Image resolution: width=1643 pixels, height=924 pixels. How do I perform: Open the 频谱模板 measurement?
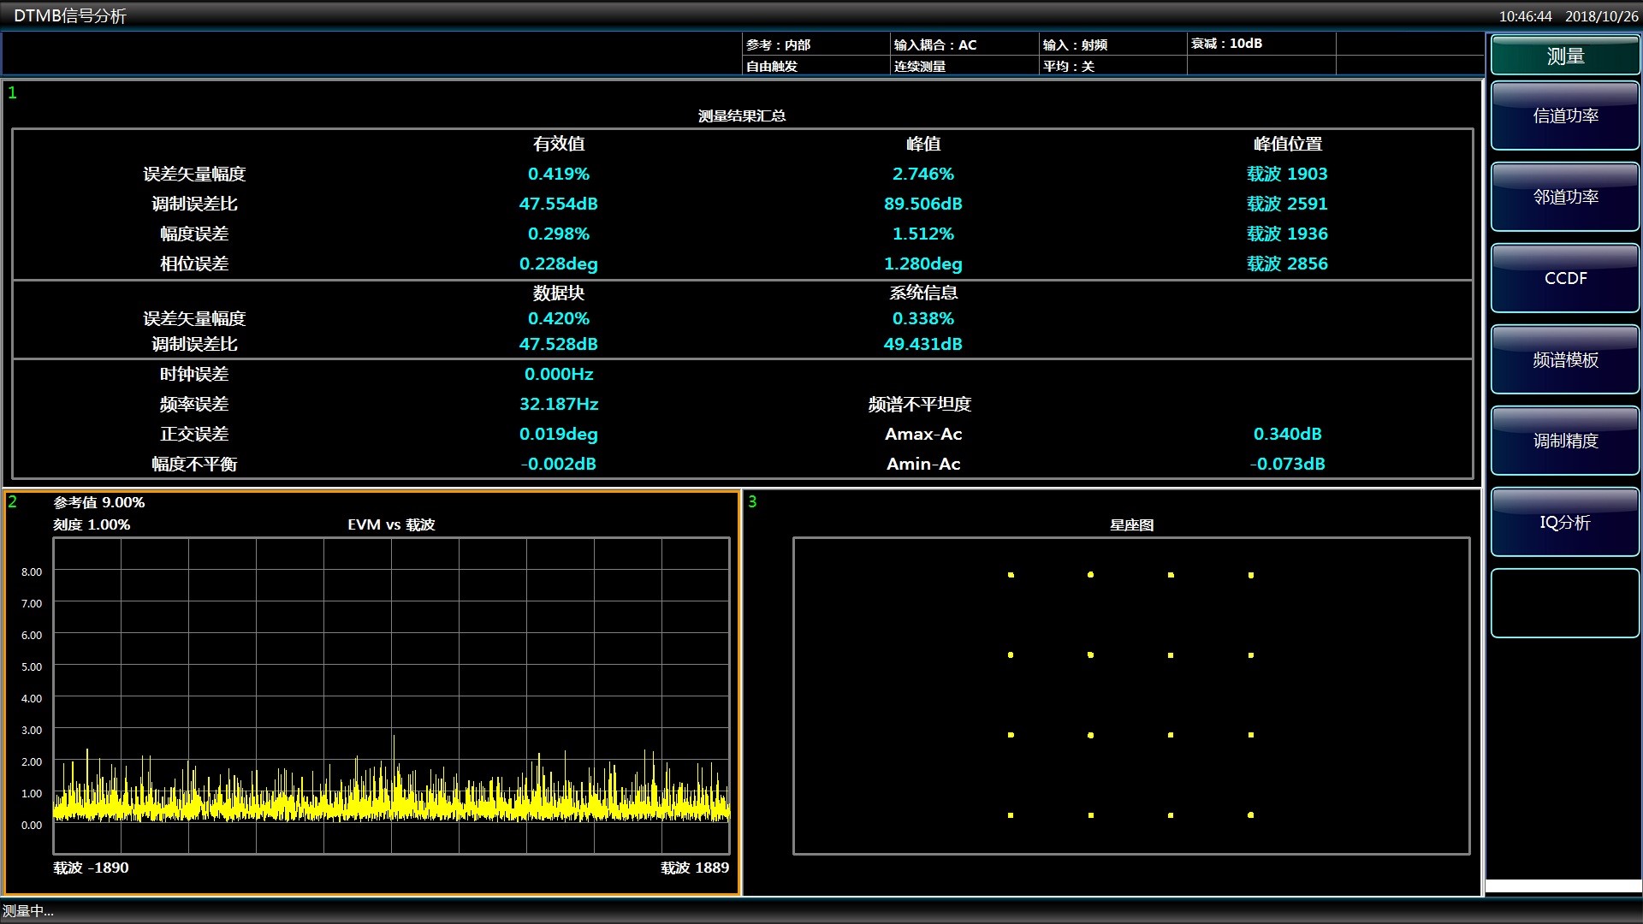coord(1564,360)
